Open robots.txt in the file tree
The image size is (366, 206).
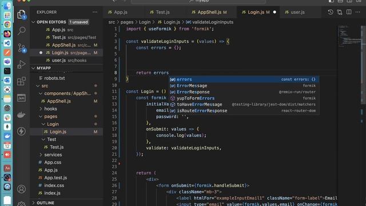[66, 78]
